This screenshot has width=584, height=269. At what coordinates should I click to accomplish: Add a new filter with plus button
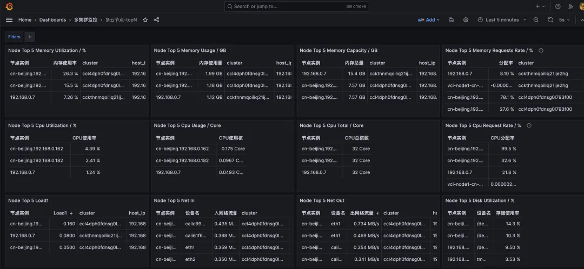point(30,37)
